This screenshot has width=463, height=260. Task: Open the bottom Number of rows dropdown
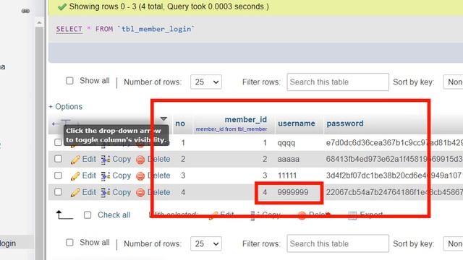pos(206,244)
